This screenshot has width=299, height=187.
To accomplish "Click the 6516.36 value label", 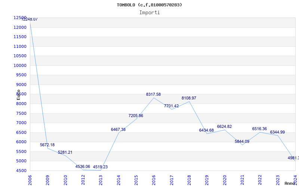I will click(x=259, y=129).
